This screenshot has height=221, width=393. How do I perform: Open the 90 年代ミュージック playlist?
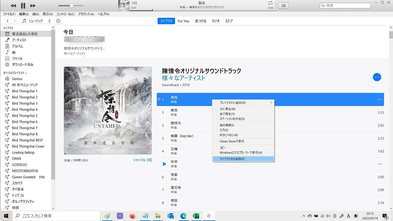point(26,85)
